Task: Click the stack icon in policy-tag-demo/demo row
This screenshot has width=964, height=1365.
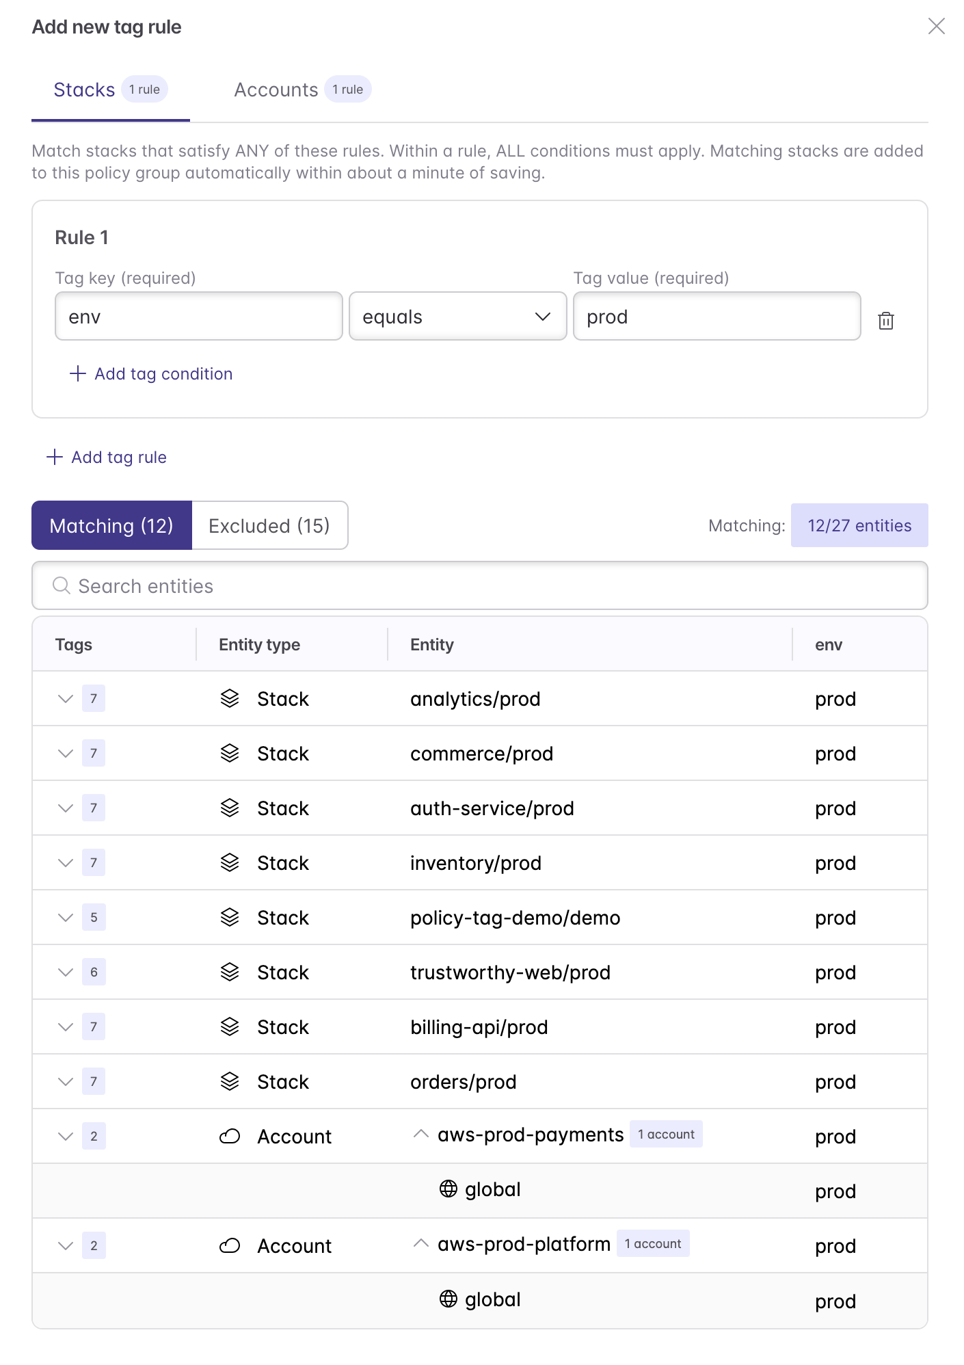Action: click(230, 917)
